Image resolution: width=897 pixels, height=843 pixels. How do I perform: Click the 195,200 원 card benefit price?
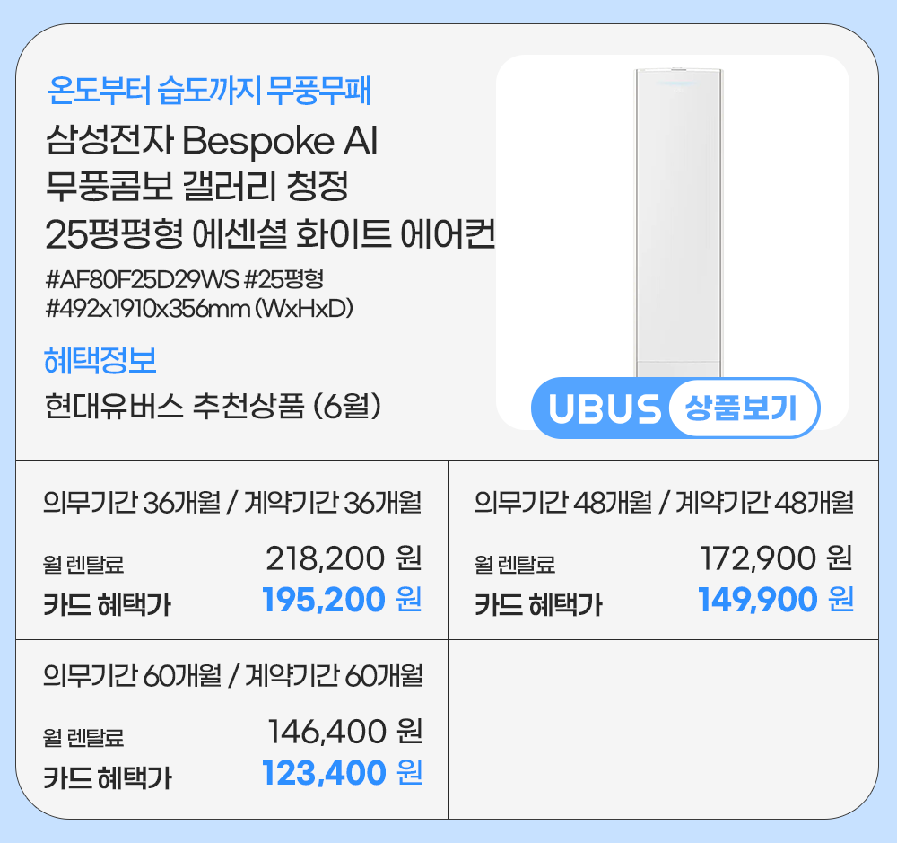point(342,600)
